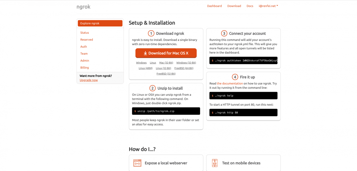Open the Billing sidebar section

85,67
